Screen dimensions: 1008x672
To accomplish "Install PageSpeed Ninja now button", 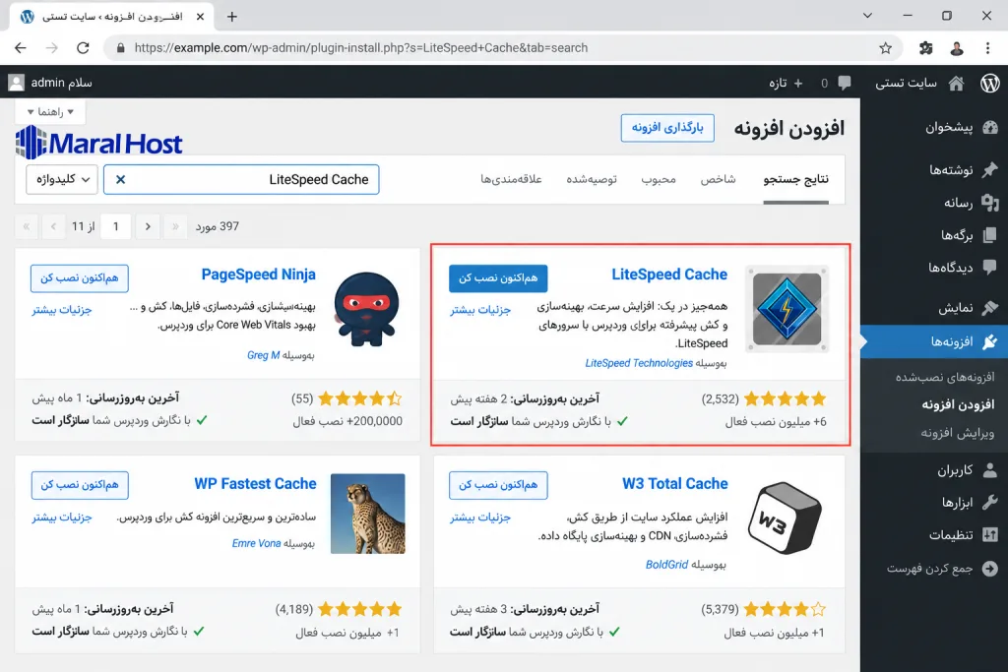I will point(79,278).
